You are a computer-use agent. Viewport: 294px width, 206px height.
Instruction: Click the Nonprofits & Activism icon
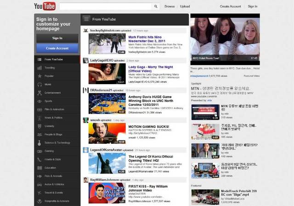pyautogui.click(x=40, y=201)
